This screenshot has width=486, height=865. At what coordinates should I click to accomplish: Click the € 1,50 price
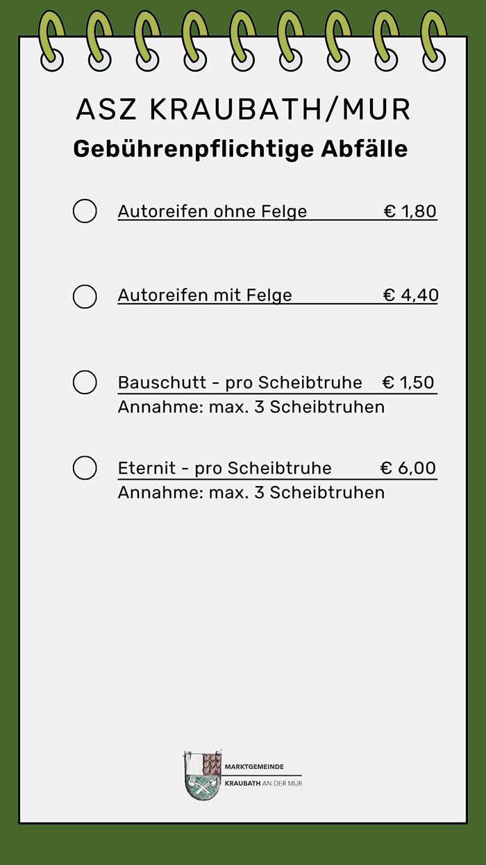pos(408,382)
